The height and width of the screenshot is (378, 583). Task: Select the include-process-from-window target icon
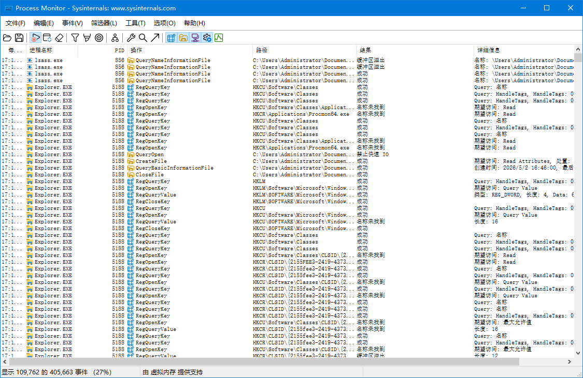point(99,38)
